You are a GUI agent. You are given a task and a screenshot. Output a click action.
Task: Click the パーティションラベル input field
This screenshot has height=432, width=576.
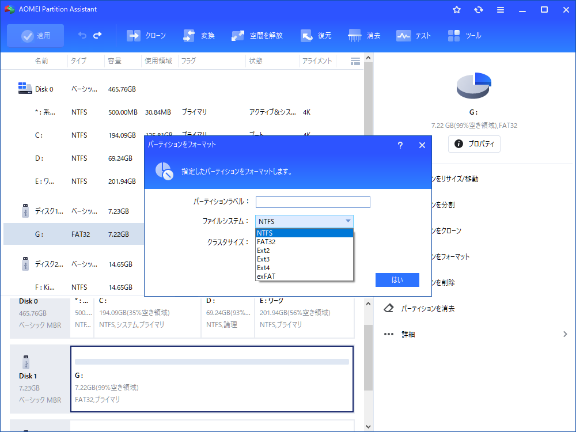pyautogui.click(x=313, y=202)
